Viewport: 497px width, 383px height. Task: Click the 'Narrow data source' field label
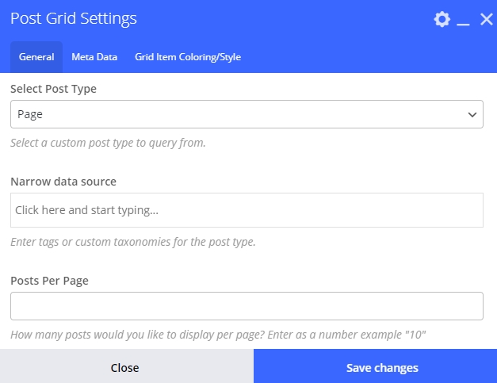point(63,182)
